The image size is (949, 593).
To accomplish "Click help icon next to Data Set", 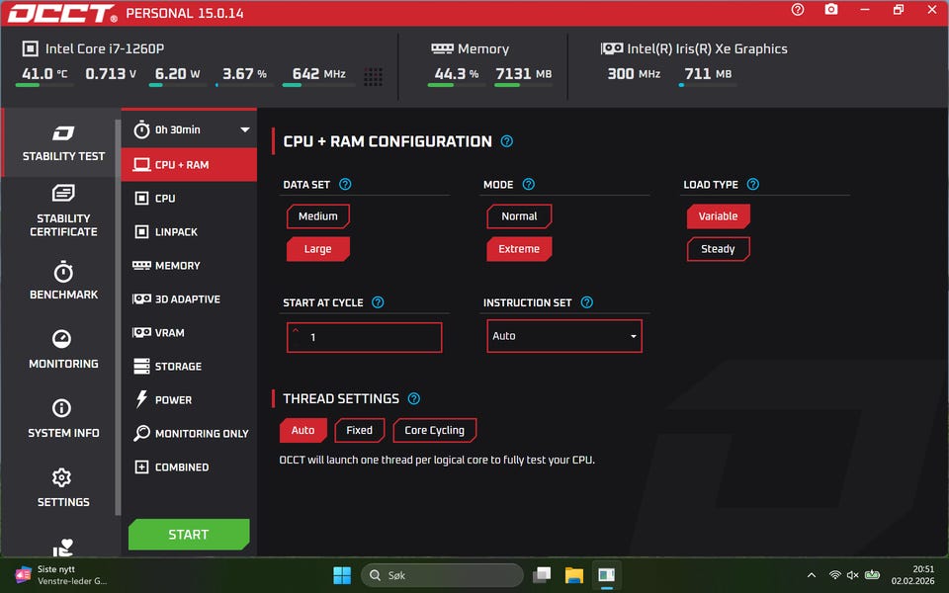I will click(345, 184).
